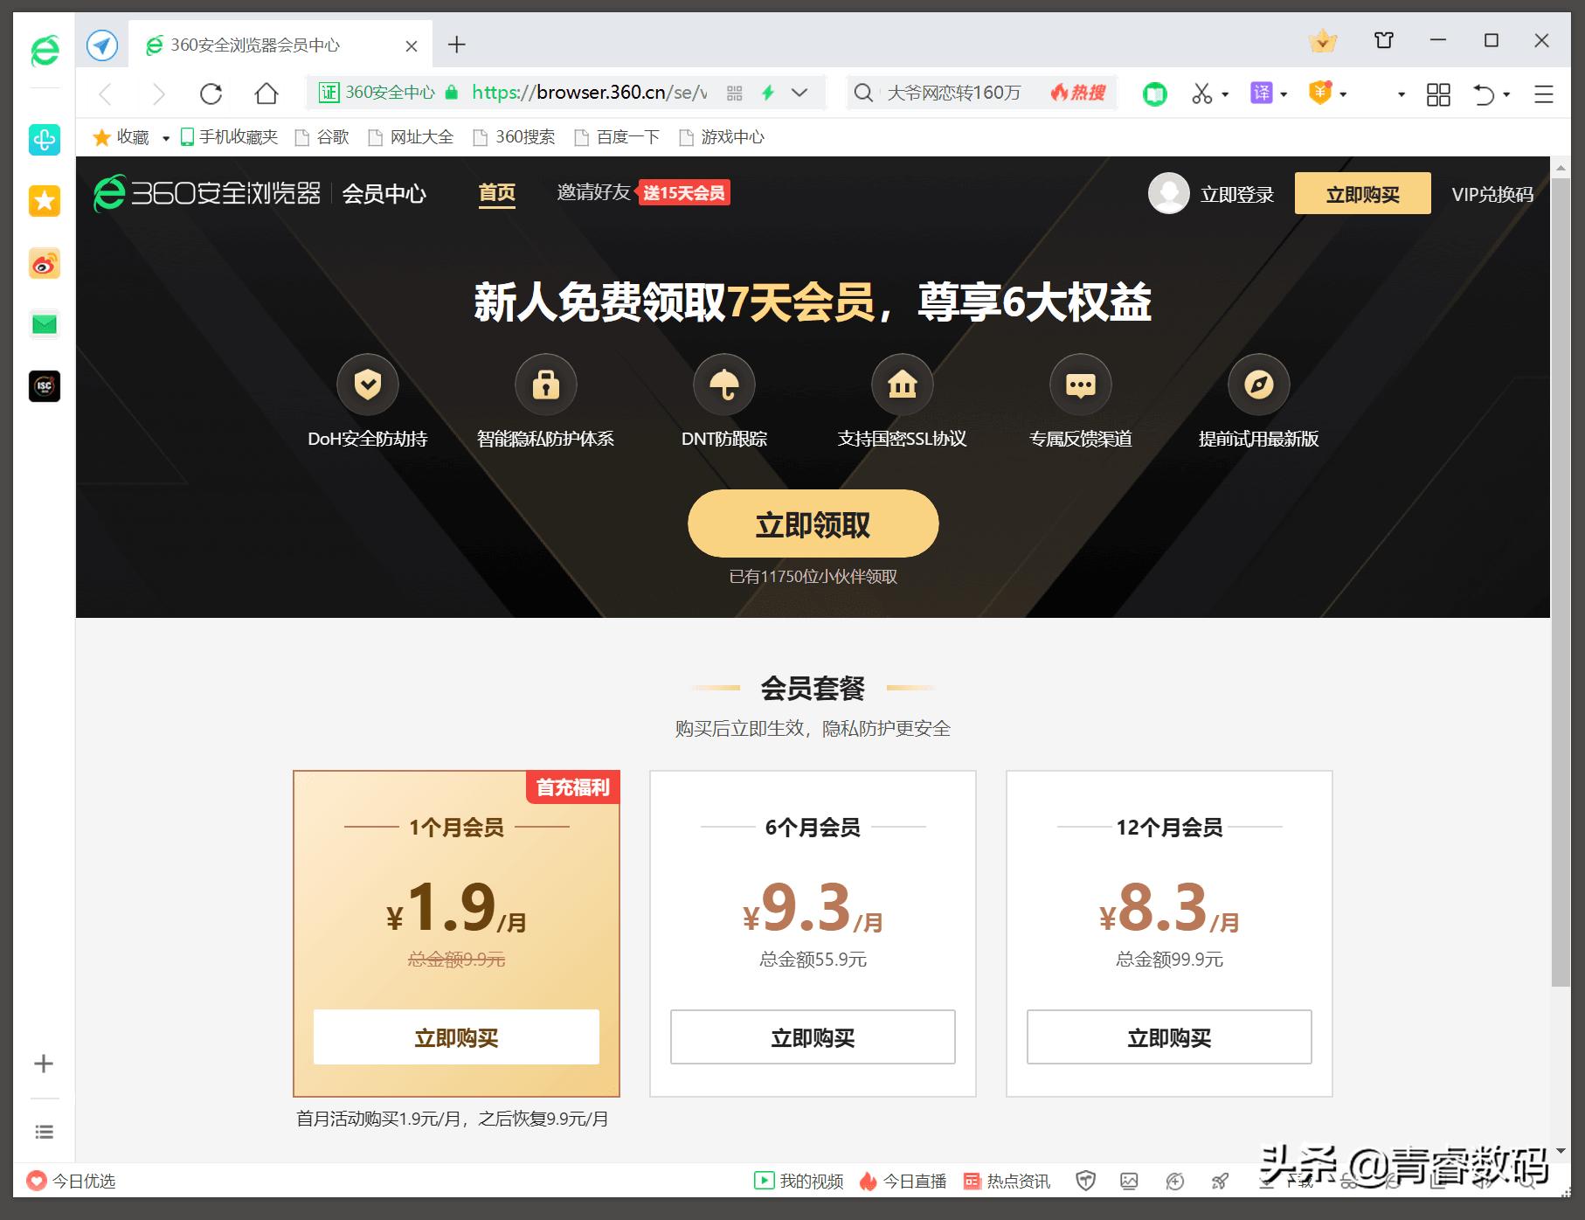This screenshot has width=1585, height=1220.
Task: Click 热点资讯 in the bottom status bar
Action: [1016, 1181]
